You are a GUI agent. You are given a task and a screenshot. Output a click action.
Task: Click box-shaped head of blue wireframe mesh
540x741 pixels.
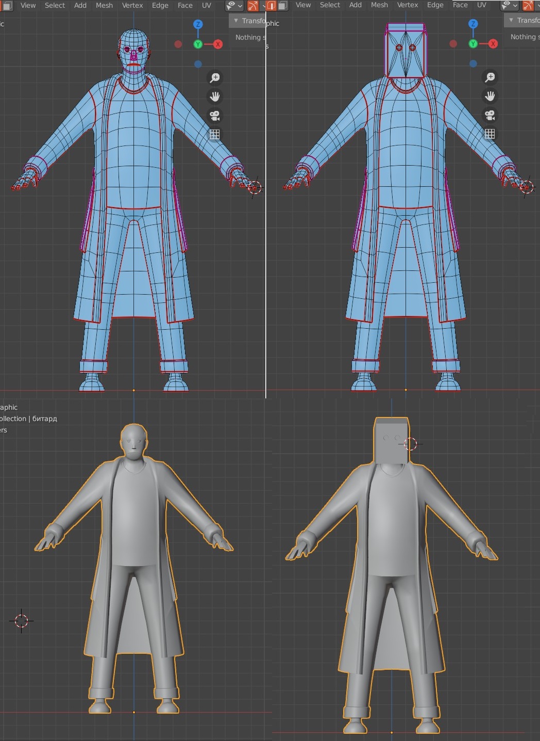coord(406,50)
